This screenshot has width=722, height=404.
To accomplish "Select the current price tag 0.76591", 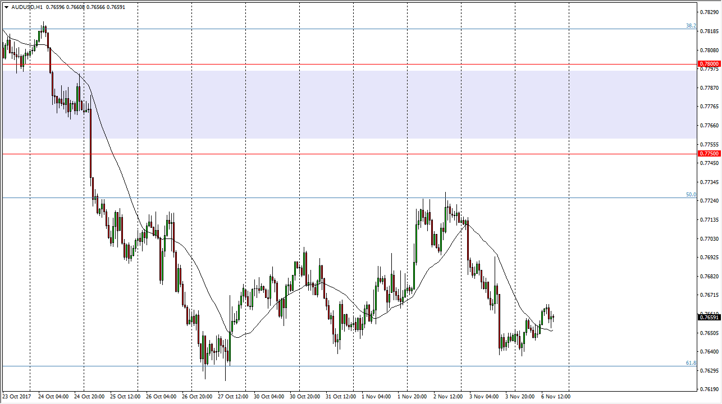I will [x=709, y=318].
